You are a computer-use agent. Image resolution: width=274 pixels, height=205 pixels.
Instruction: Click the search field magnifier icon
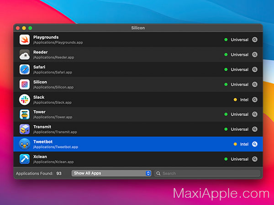coord(158,174)
